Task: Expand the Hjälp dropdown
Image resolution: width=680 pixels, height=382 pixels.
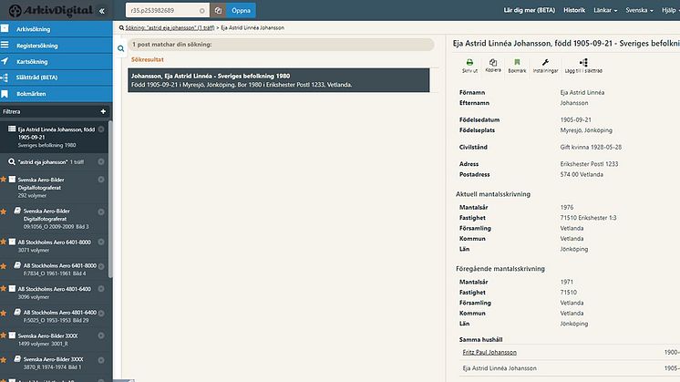Action: (x=671, y=10)
